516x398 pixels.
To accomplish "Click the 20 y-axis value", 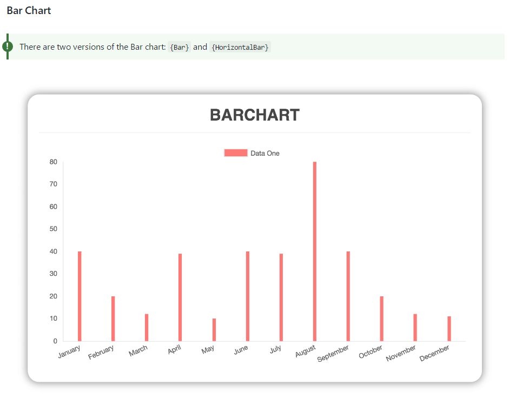I will (x=54, y=296).
